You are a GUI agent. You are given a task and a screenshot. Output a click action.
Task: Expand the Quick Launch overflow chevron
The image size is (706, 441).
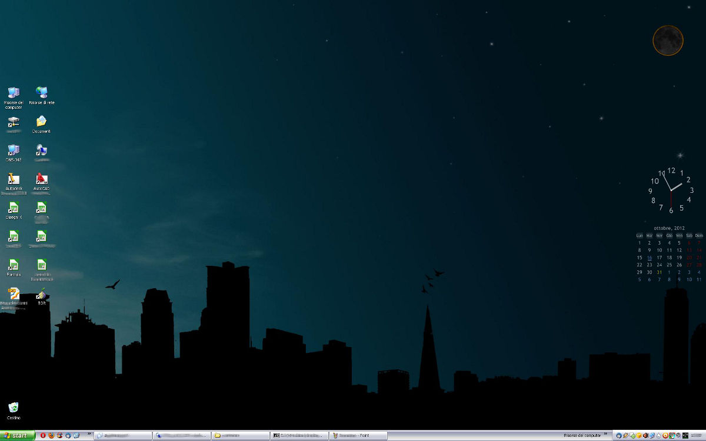[x=89, y=435]
